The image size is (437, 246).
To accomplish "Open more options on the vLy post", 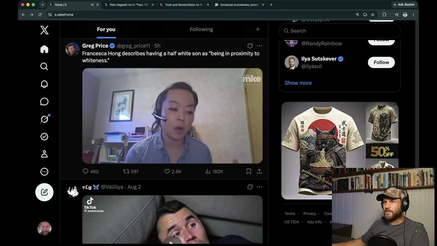I will [x=259, y=187].
